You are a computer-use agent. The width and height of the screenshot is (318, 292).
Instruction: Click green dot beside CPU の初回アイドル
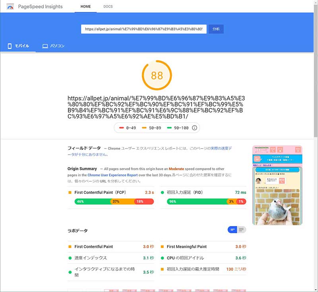pyautogui.click(x=162, y=258)
